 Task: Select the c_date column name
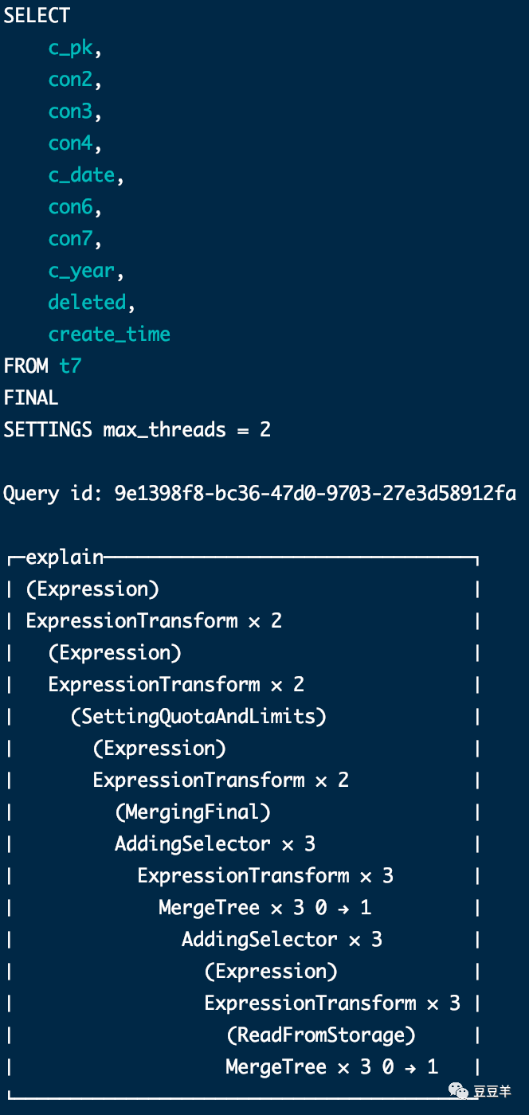pyautogui.click(x=82, y=175)
